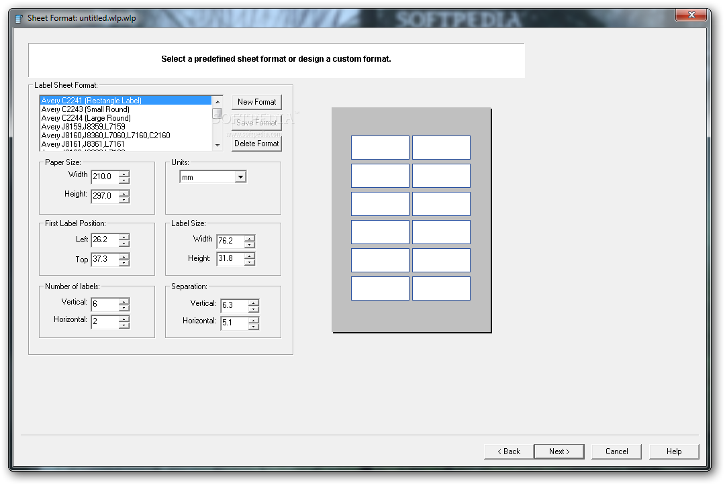725x485 pixels.
Task: Increase vertical separation value
Action: (254, 303)
